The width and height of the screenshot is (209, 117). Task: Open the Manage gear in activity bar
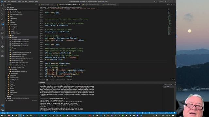(2, 110)
